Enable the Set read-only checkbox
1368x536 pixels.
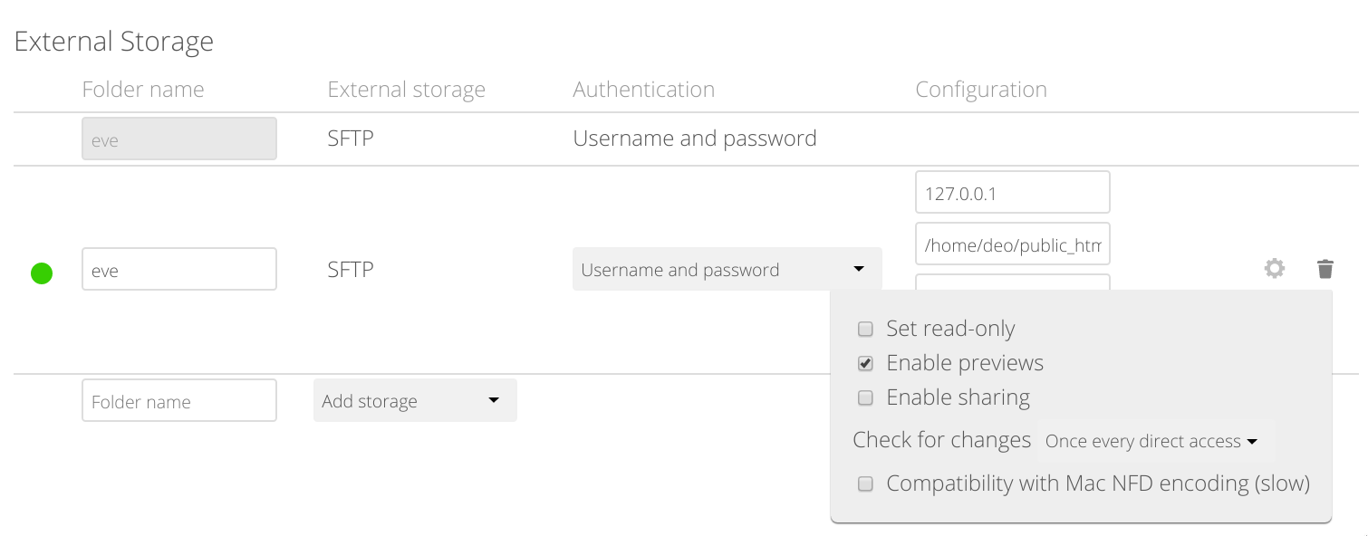pos(865,329)
